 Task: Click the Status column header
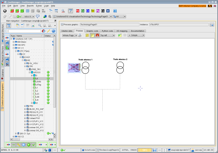coord(48,36)
